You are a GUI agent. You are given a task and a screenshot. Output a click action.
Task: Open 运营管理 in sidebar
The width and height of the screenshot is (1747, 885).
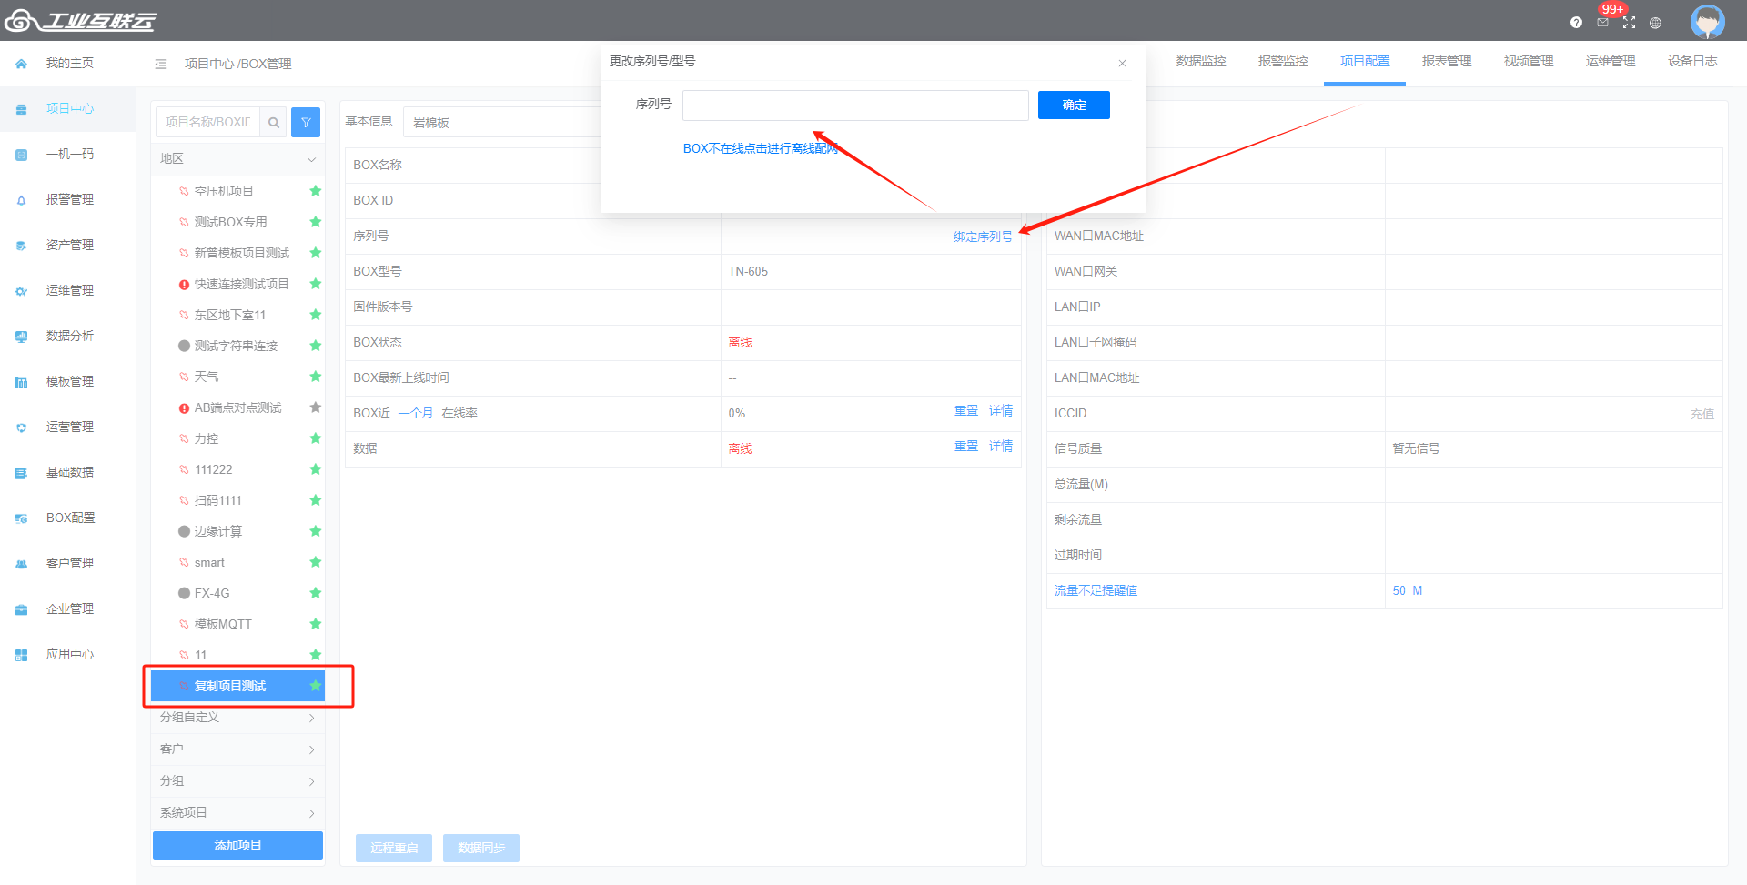point(68,427)
